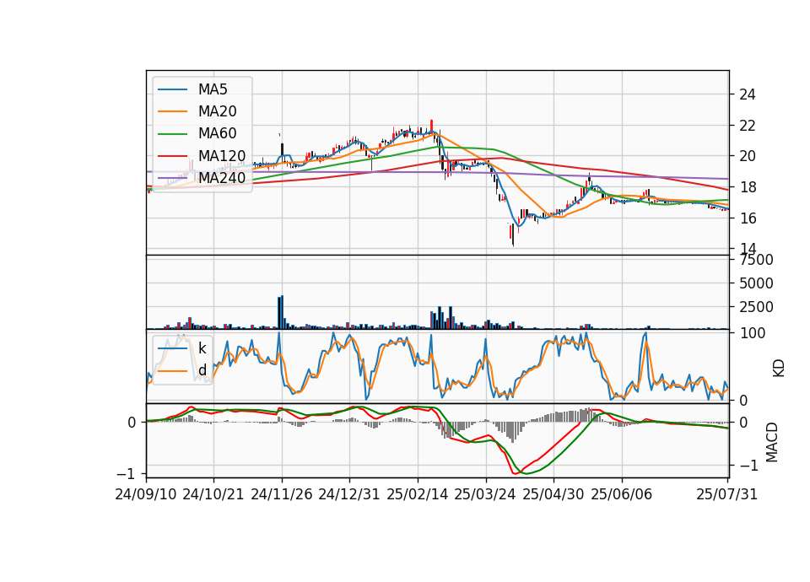Click the price axis value 22
Screen dimensions: 810x582
[748, 126]
